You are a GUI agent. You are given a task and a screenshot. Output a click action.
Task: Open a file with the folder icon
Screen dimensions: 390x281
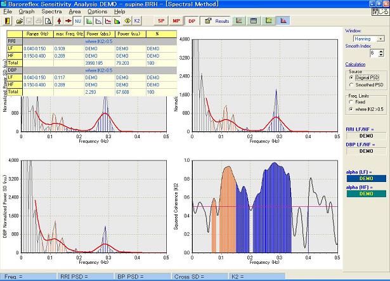pyautogui.click(x=20, y=21)
